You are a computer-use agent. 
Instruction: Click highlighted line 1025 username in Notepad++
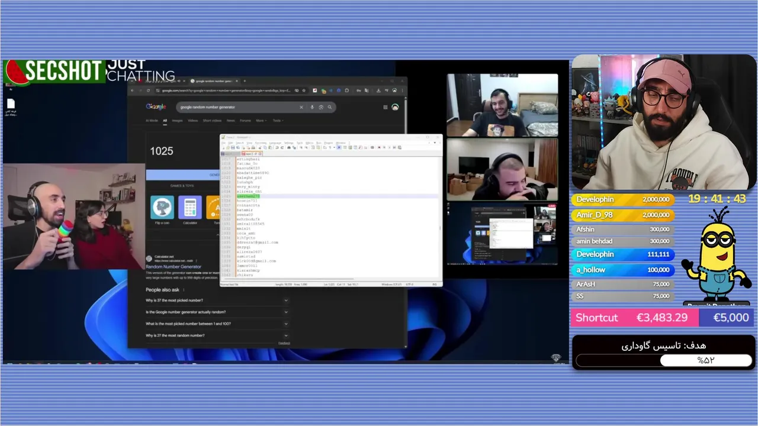[x=248, y=196]
